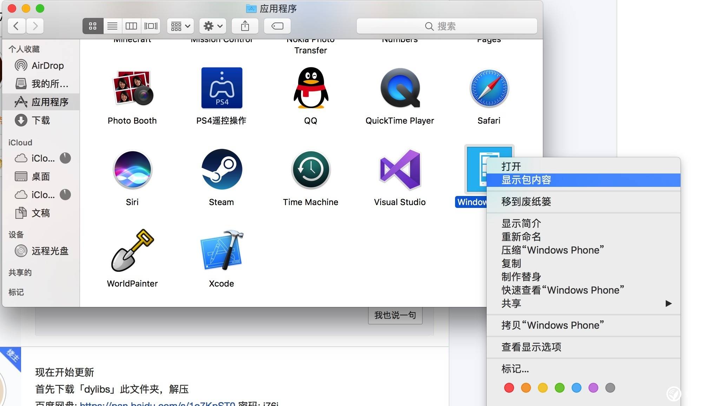The width and height of the screenshot is (717, 406).
Task: Select the Steam app icon
Action: [x=222, y=169]
